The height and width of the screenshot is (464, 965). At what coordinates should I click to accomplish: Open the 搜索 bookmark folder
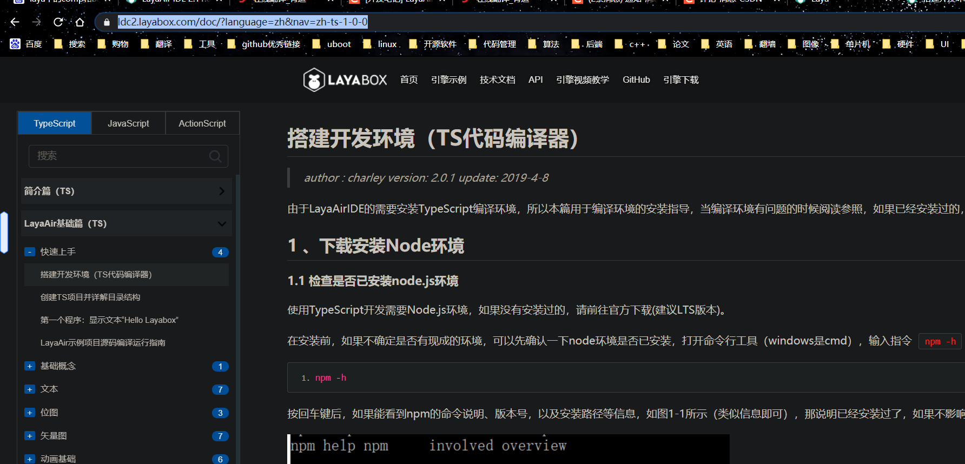[x=70, y=44]
